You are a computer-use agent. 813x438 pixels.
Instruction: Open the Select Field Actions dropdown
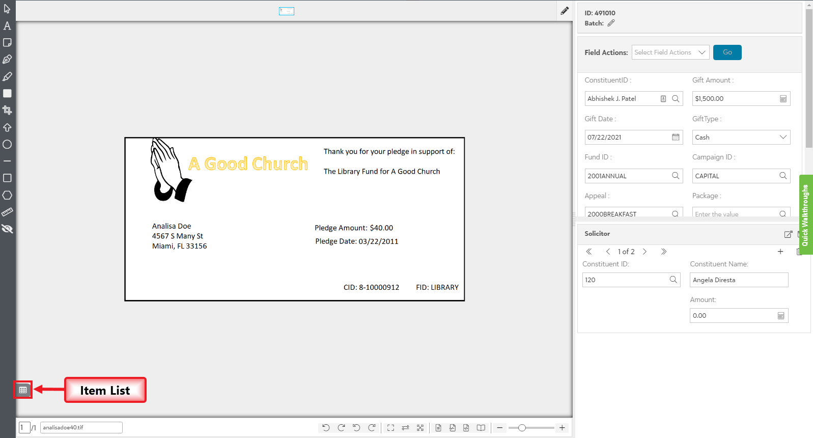(x=670, y=52)
